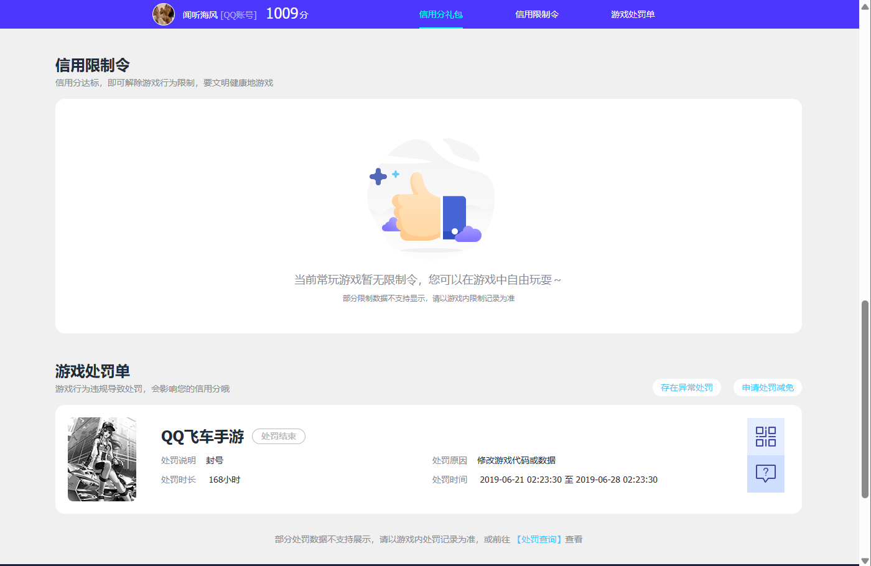Switch to the 信用限制令 tab
The image size is (871, 566).
pos(536,13)
